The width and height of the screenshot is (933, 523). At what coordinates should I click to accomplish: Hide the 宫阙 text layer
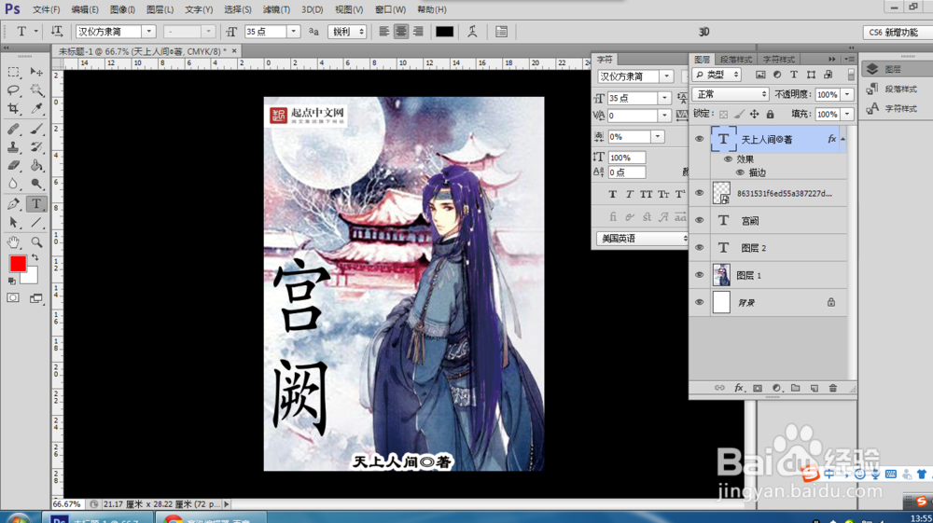(699, 221)
